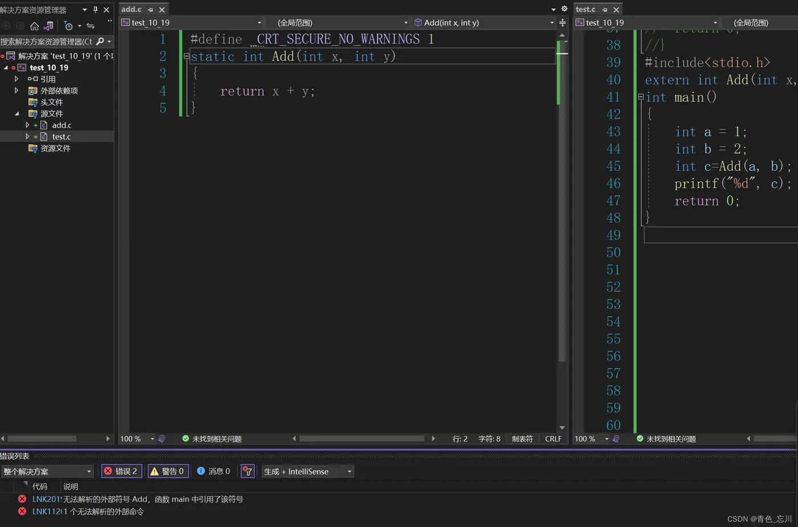The height and width of the screenshot is (527, 798).
Task: Expand the 外部依赖项 tree node
Action: tap(17, 91)
